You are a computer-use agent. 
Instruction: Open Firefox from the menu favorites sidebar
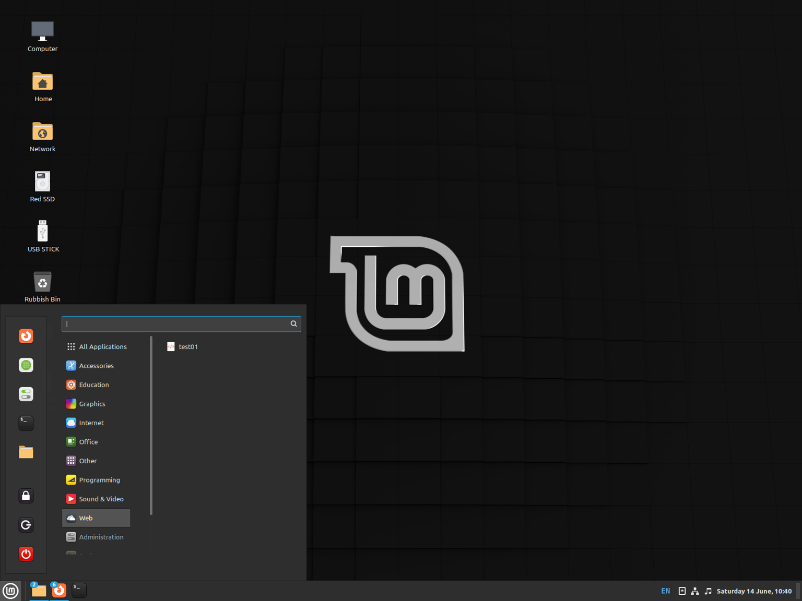click(x=26, y=336)
